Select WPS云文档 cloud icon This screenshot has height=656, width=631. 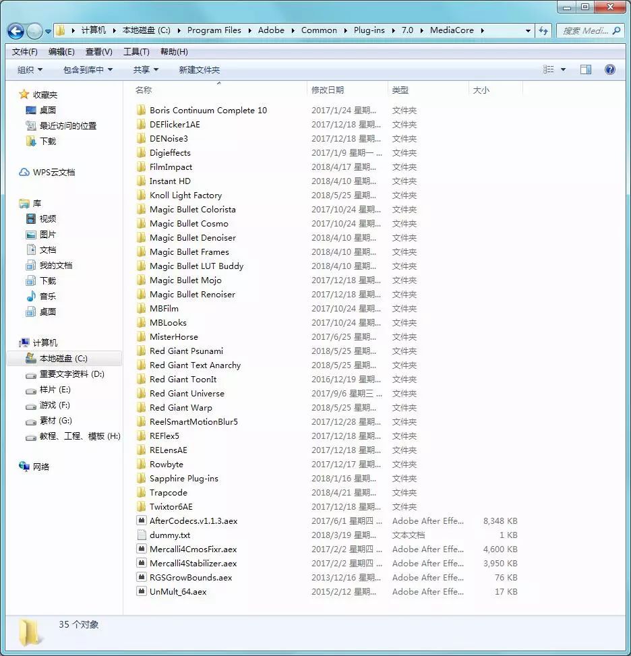pos(24,172)
